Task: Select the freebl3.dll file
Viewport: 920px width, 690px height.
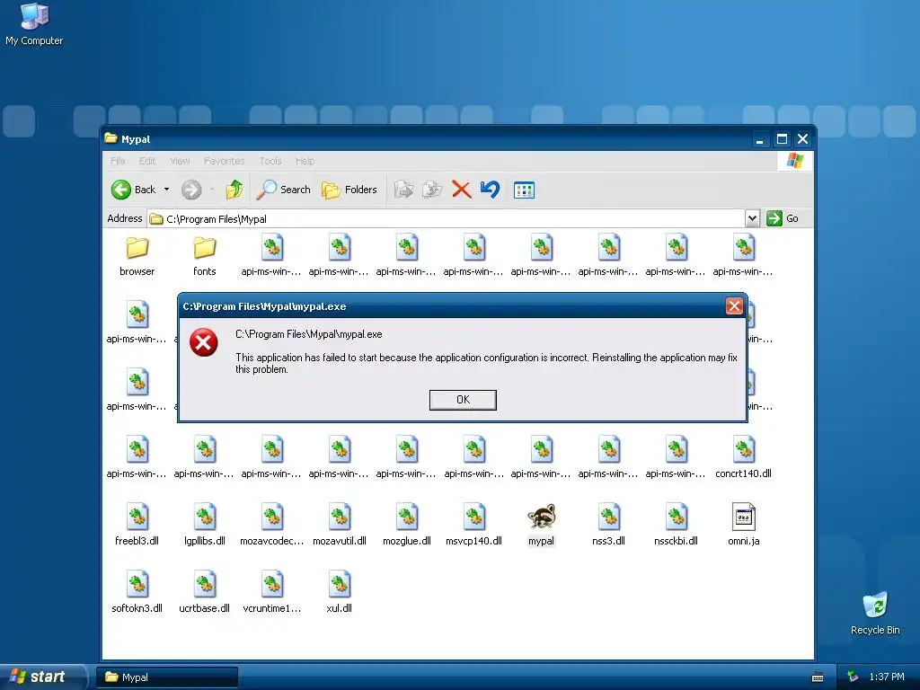Action: pos(137,525)
